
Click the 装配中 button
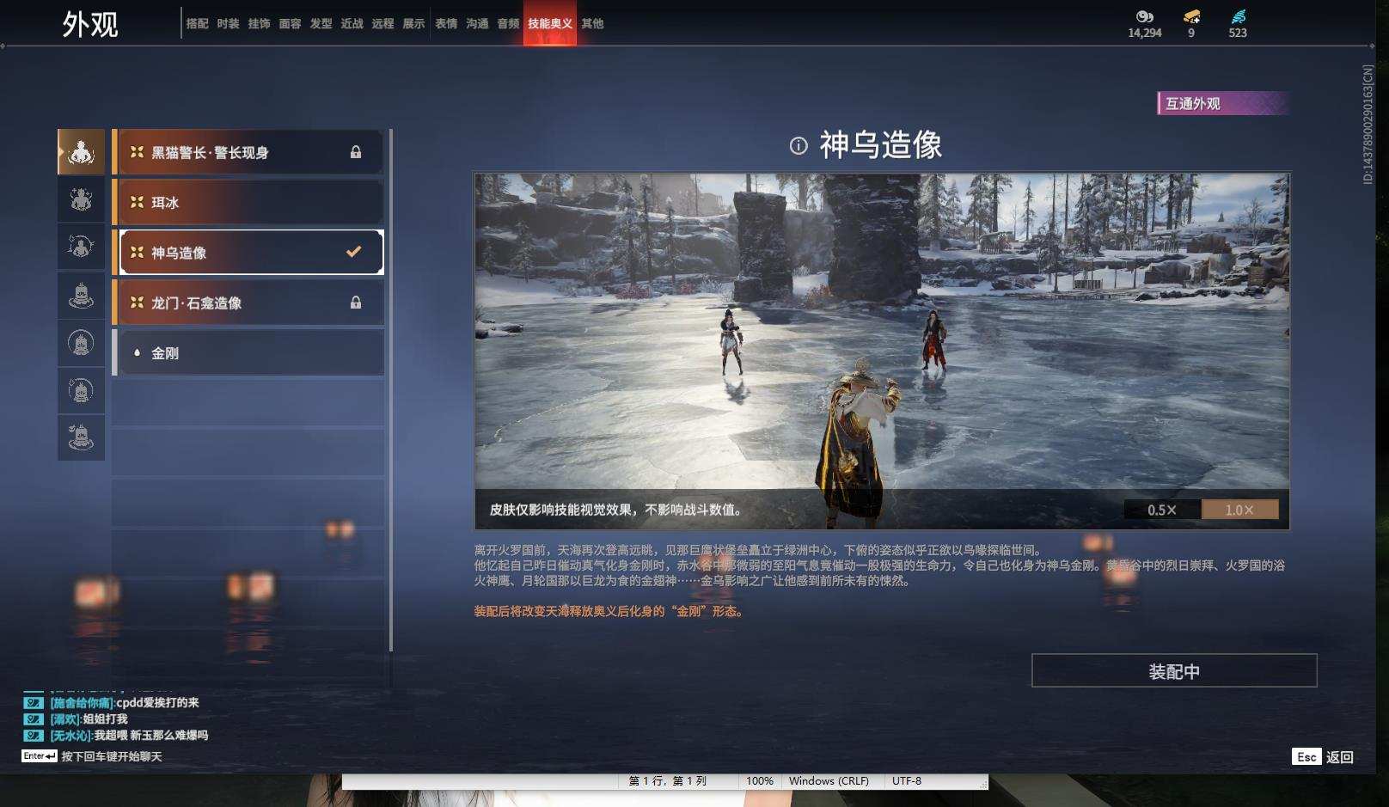click(x=1174, y=670)
